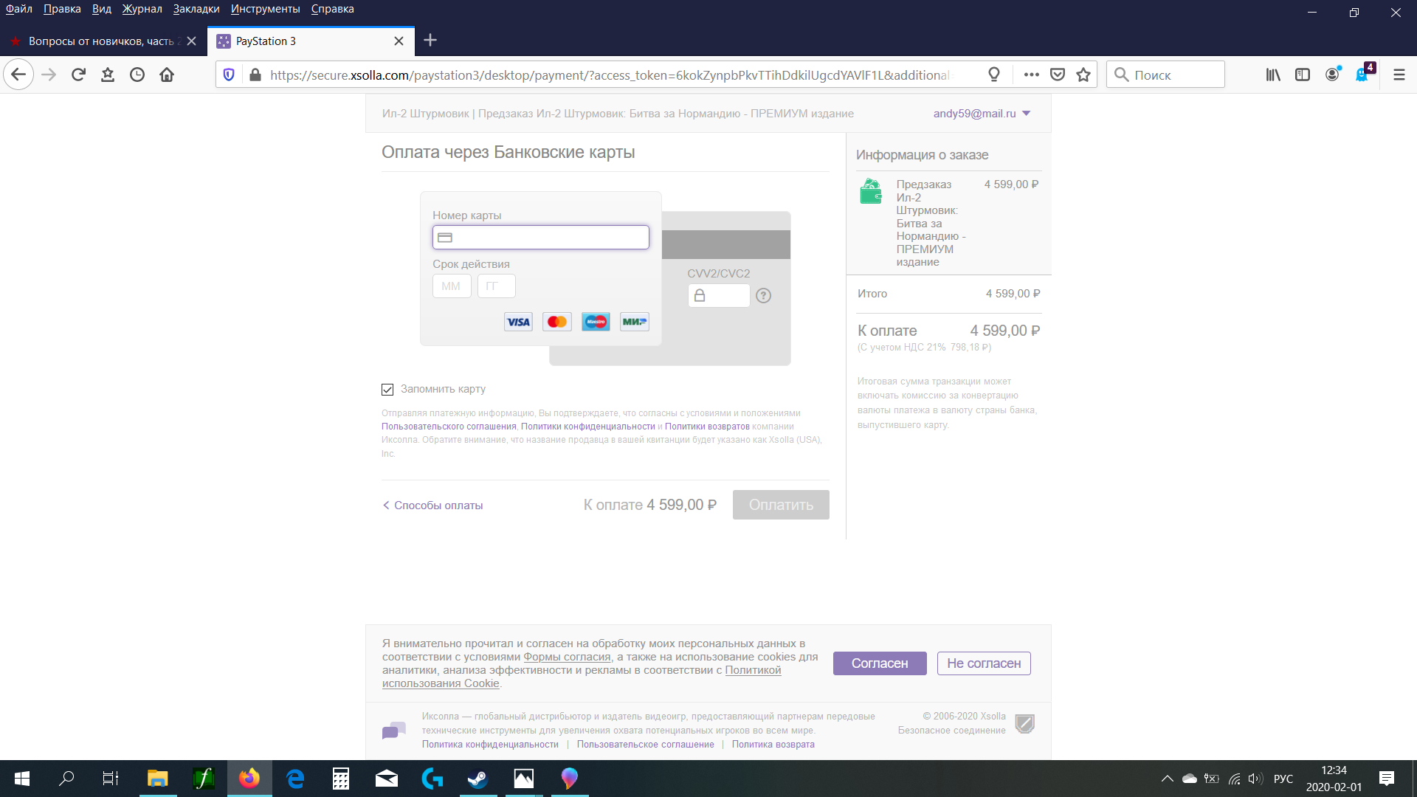Click the Firefox home icon
The image size is (1417, 797).
tap(167, 75)
